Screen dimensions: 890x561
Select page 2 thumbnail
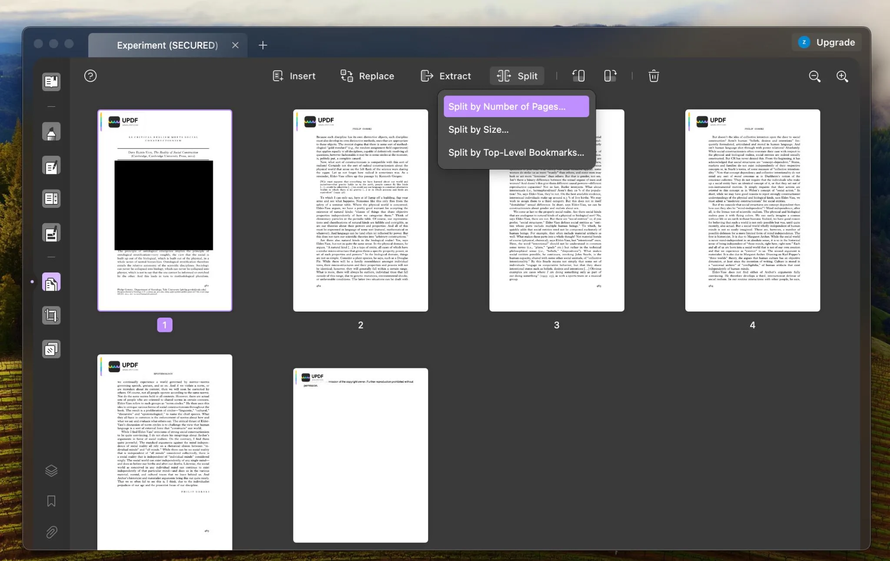click(x=361, y=210)
